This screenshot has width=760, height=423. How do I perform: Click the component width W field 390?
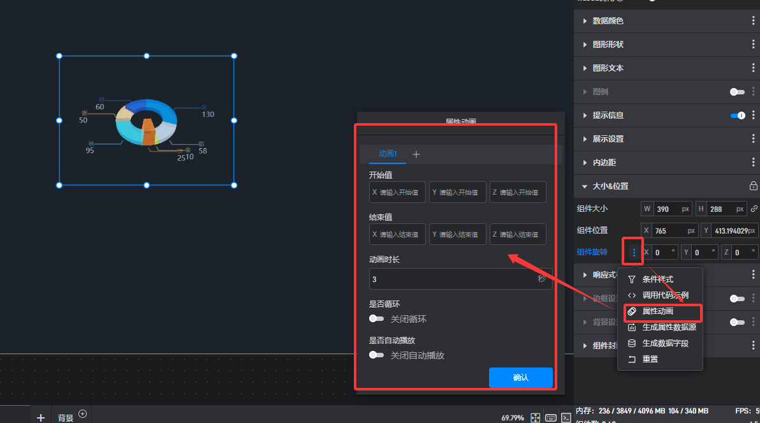point(666,209)
